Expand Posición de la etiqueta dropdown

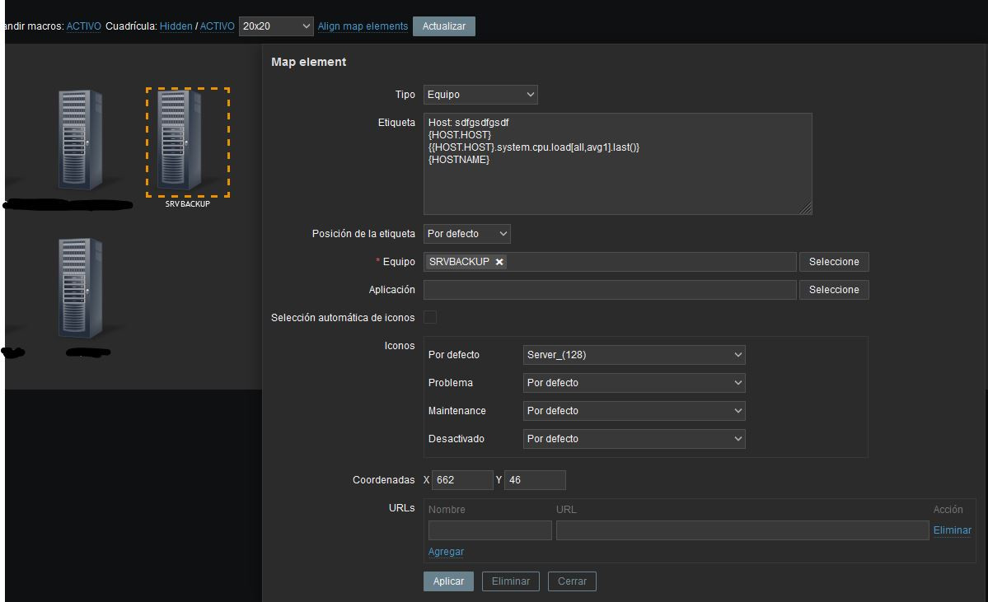[467, 234]
